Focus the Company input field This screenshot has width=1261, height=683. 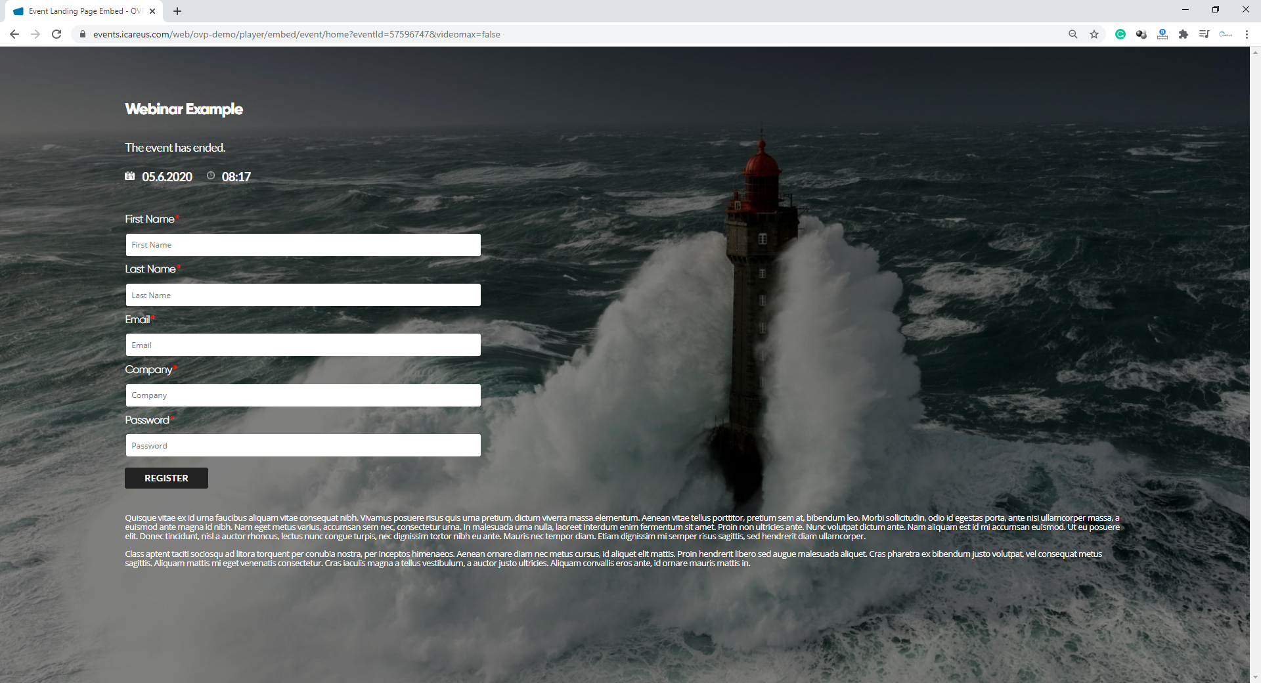tap(303, 395)
